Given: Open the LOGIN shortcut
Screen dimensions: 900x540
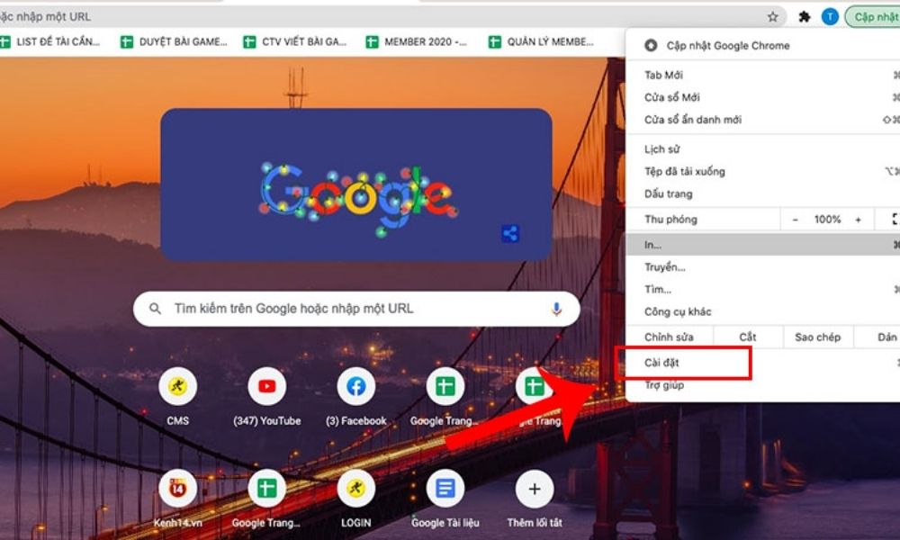Looking at the screenshot, I should click(355, 498).
